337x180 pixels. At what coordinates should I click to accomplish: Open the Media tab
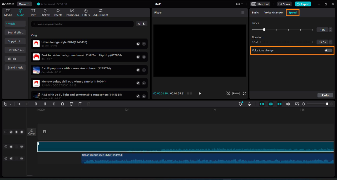click(8, 13)
